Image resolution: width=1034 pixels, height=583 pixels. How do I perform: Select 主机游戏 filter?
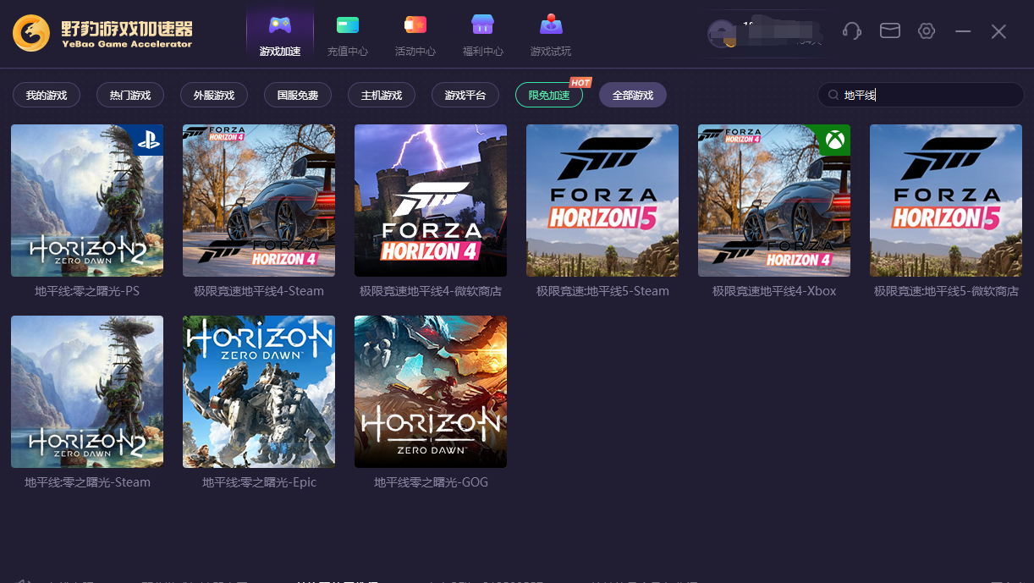tap(382, 96)
